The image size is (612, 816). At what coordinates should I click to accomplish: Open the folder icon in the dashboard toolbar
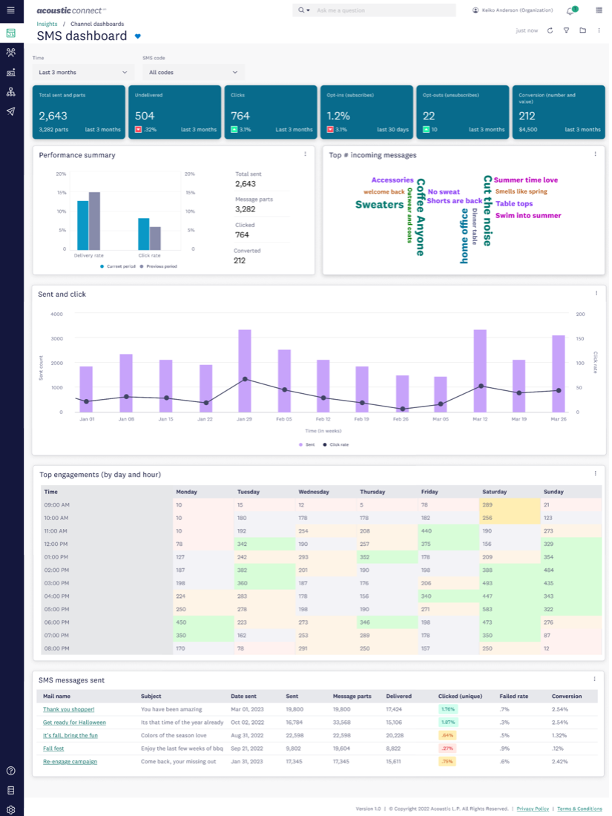[582, 30]
